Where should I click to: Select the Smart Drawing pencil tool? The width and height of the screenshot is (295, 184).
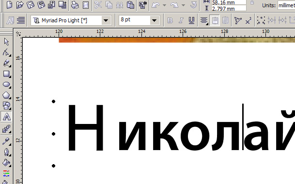6,63
